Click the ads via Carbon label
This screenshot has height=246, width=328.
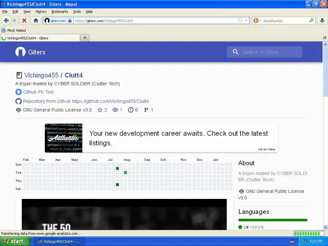pyautogui.click(x=266, y=149)
